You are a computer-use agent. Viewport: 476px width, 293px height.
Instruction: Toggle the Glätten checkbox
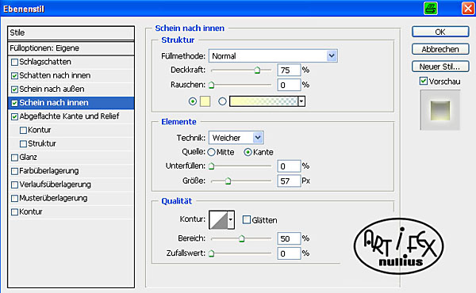pyautogui.click(x=247, y=219)
